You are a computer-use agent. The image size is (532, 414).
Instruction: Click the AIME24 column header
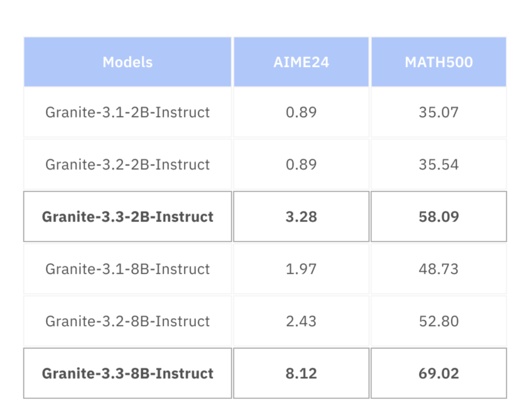click(x=301, y=62)
